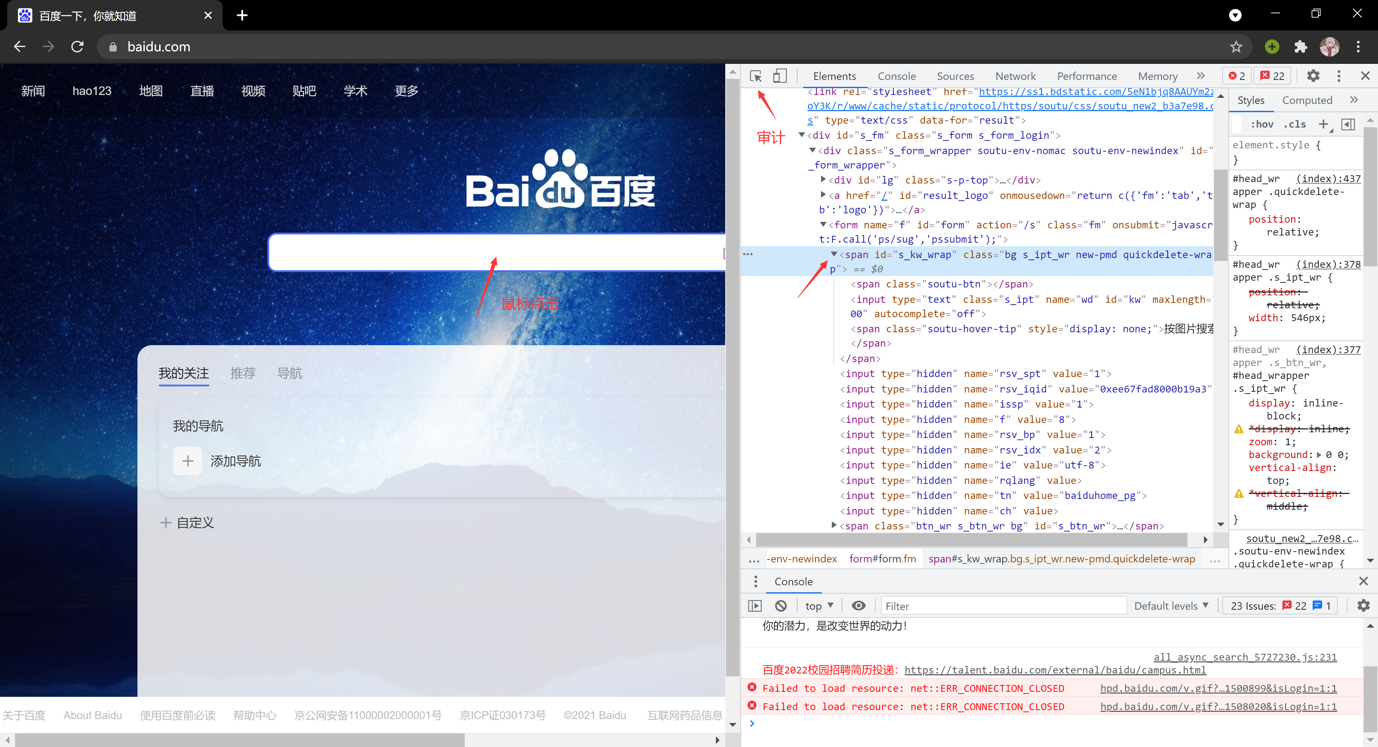Viewport: 1378px width, 747px height.
Task: Click the span#s_kw_wrap breadcrumb
Action: tap(1061, 559)
